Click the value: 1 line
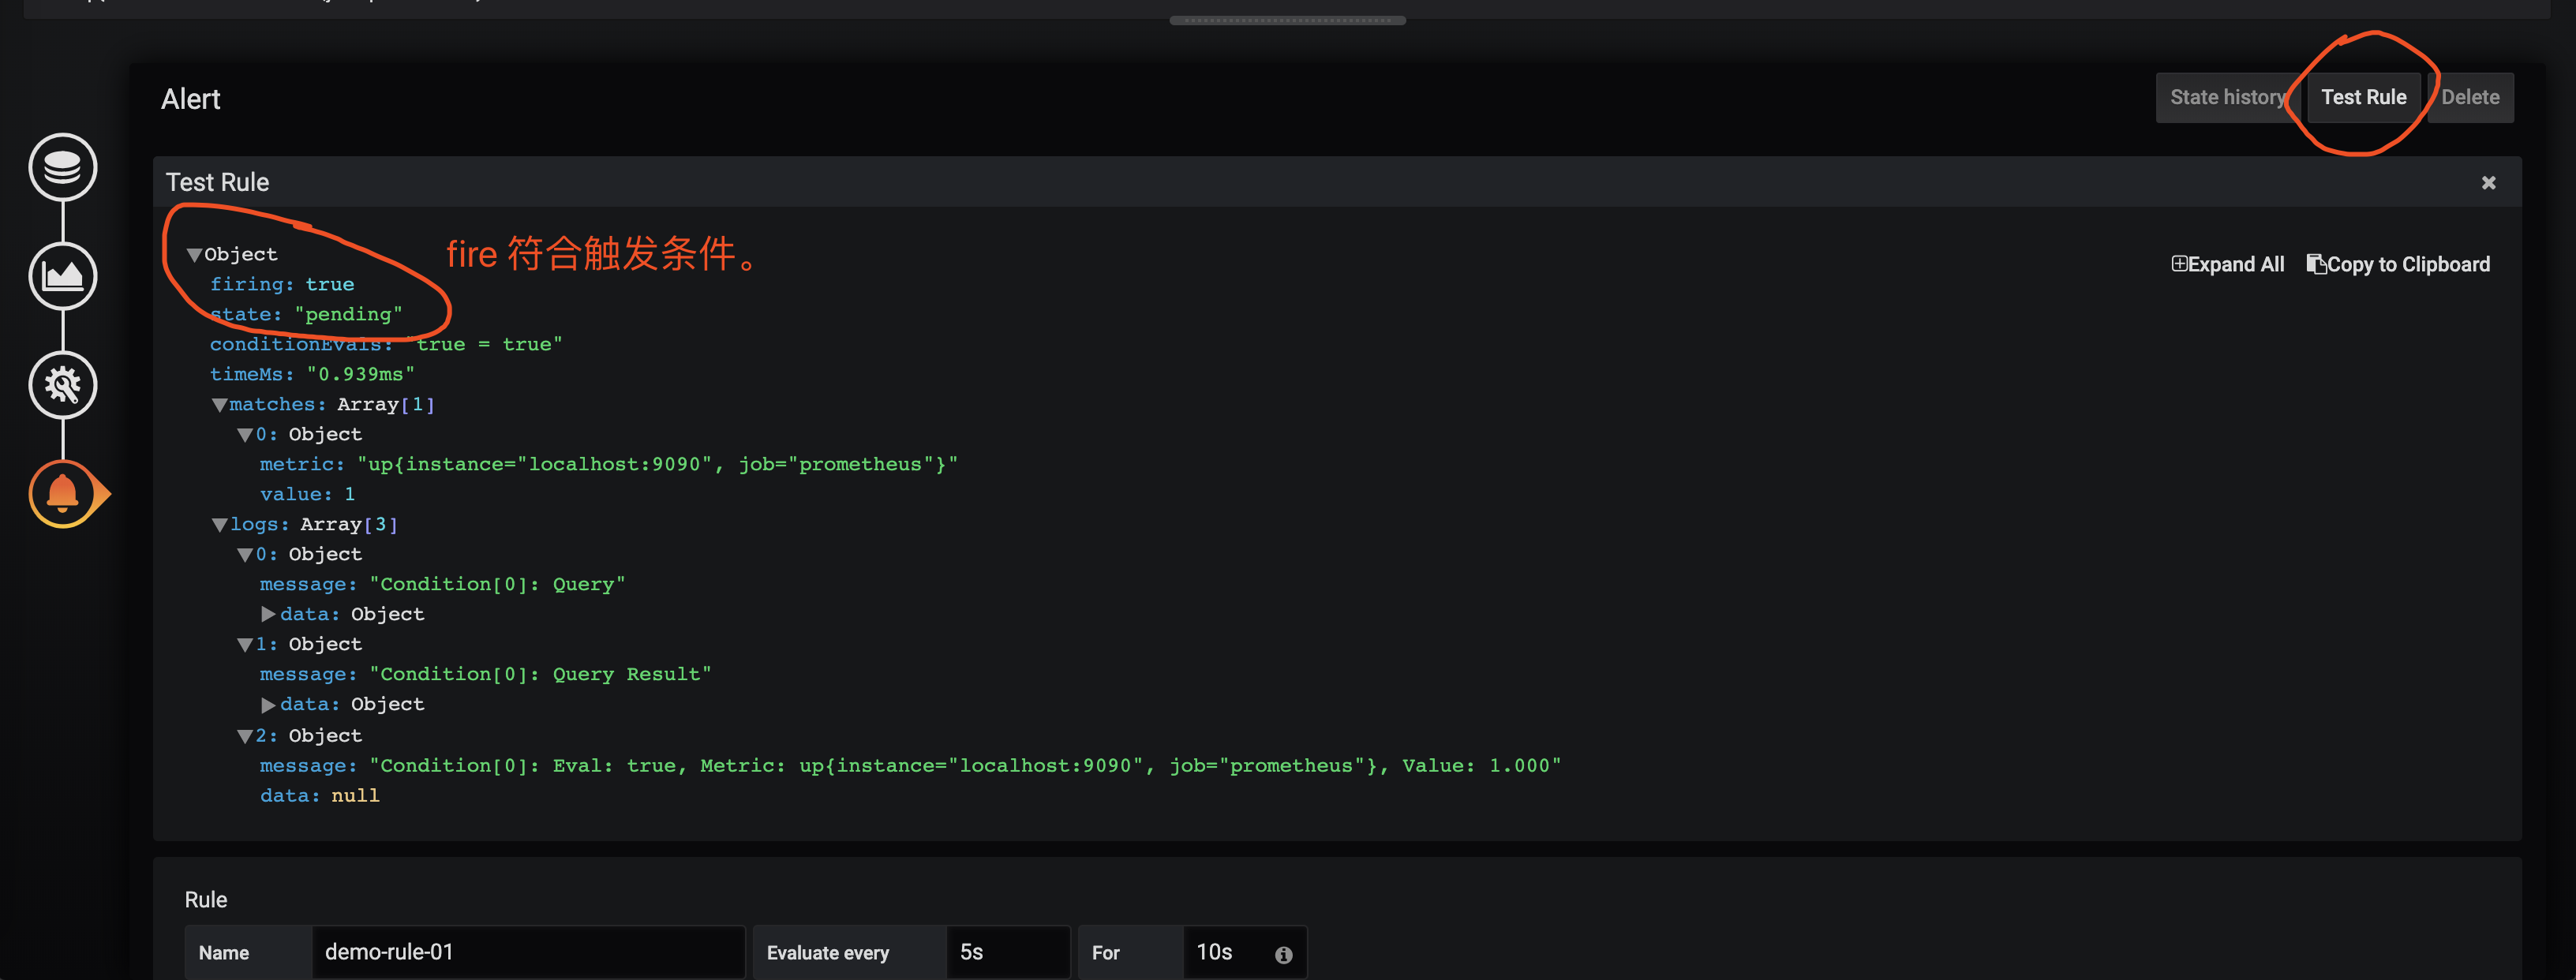Viewport: 2576px width, 980px height. (x=308, y=495)
